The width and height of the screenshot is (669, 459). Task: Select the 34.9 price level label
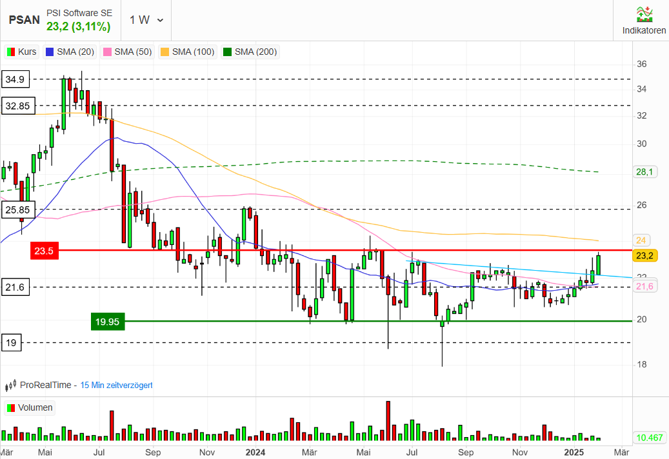(x=15, y=79)
